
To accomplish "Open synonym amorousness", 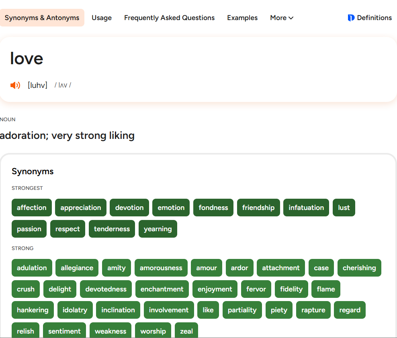I will (x=161, y=268).
